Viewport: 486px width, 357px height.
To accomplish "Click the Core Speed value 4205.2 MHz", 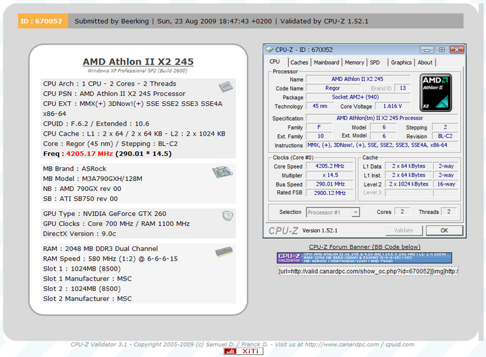I will [x=330, y=166].
